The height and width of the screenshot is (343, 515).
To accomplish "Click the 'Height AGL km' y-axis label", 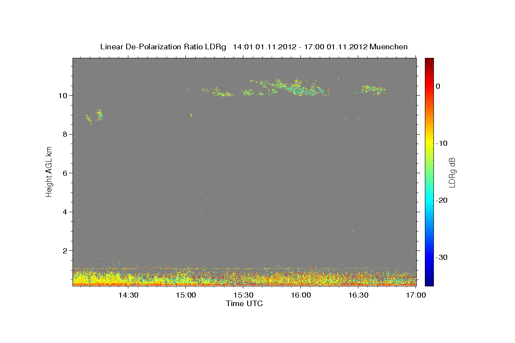I will [49, 171].
